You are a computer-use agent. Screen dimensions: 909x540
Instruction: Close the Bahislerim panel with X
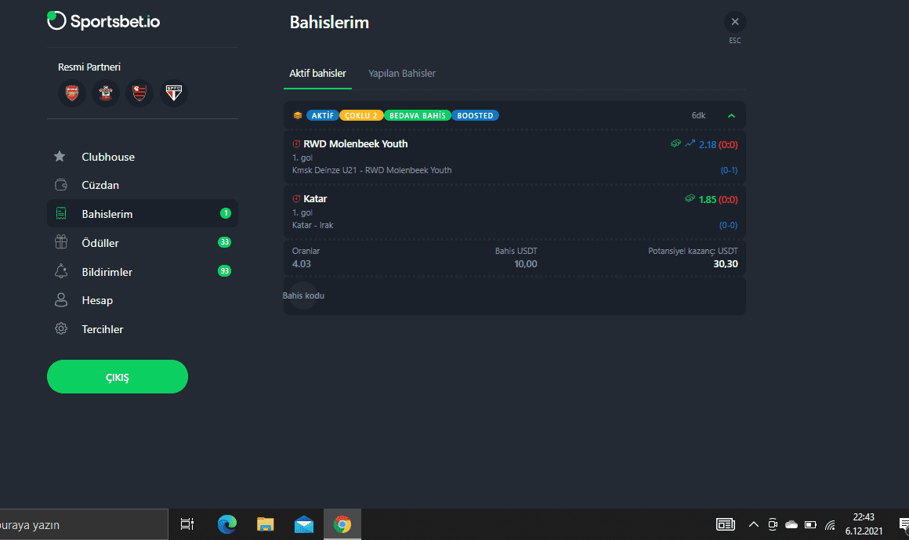coord(735,22)
